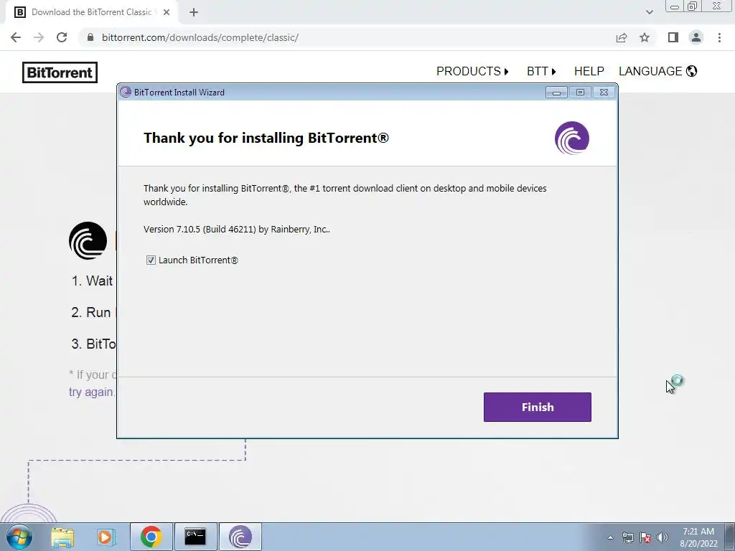Click the volume speaker icon in the tray

[x=663, y=537]
